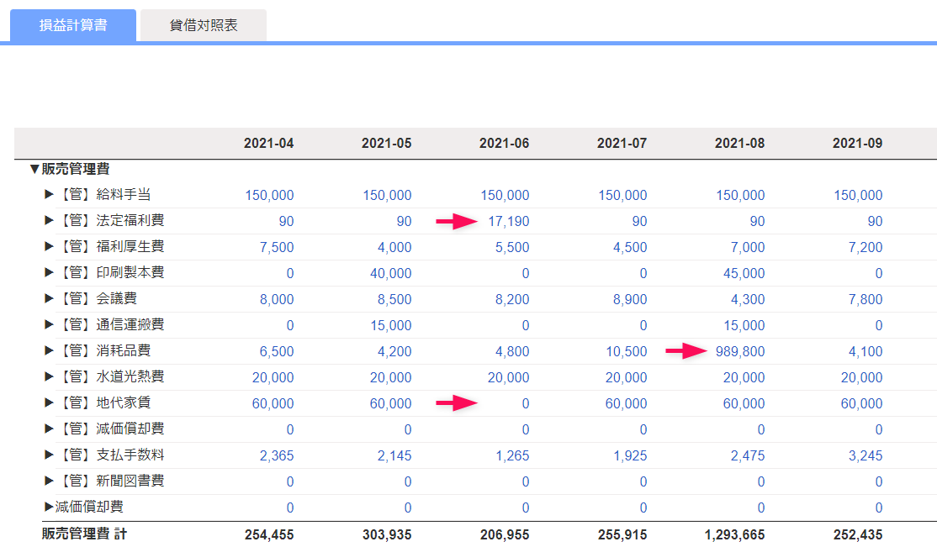Click total 254,455 for 2021-04
Image resolution: width=937 pixels, height=547 pixels.
click(269, 535)
